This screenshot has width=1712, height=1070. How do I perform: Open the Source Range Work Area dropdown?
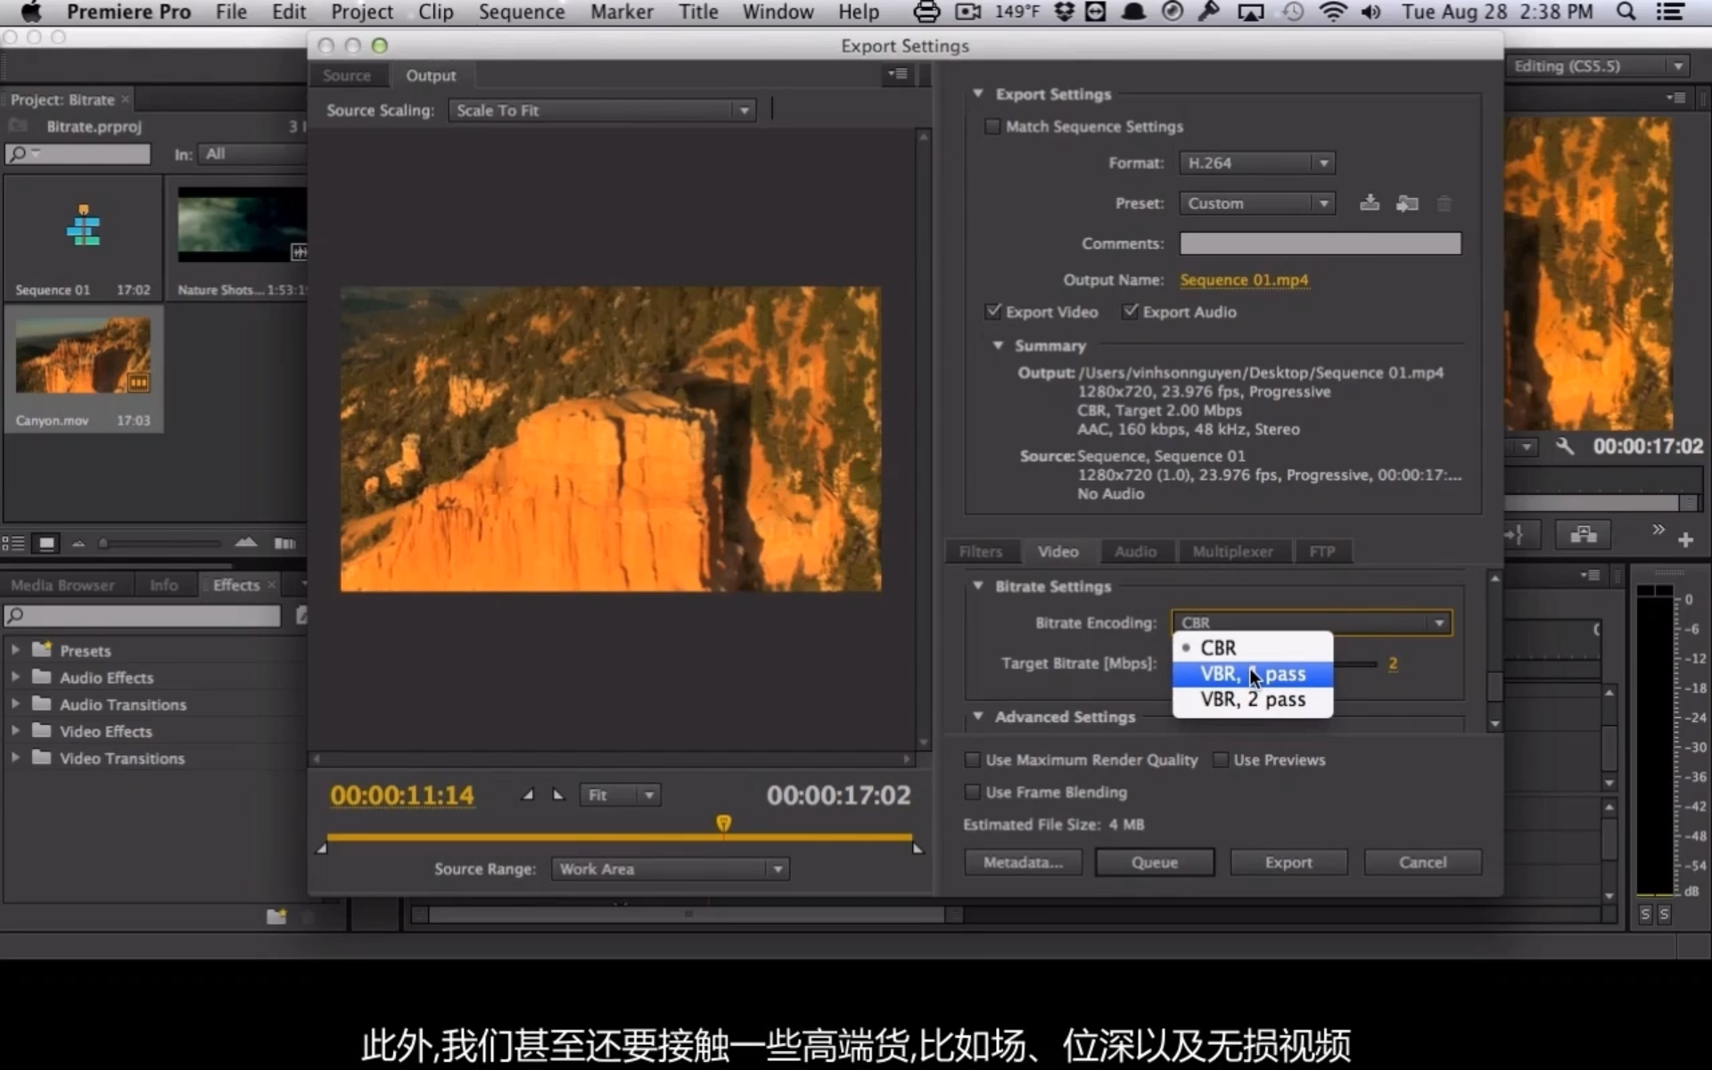point(670,868)
